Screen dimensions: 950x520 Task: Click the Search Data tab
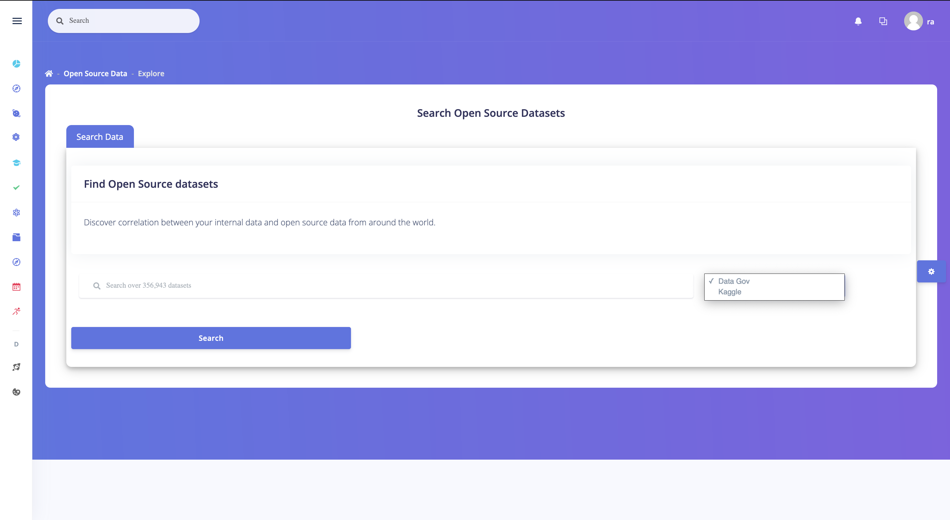coord(100,136)
